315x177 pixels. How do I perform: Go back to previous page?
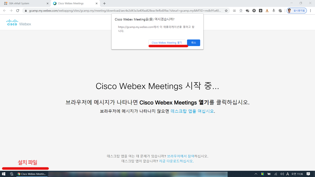5,11
